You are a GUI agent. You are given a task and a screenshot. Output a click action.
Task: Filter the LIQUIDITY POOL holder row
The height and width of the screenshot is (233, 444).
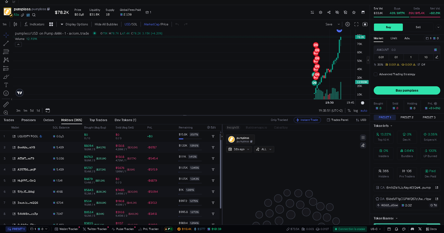coord(213,136)
